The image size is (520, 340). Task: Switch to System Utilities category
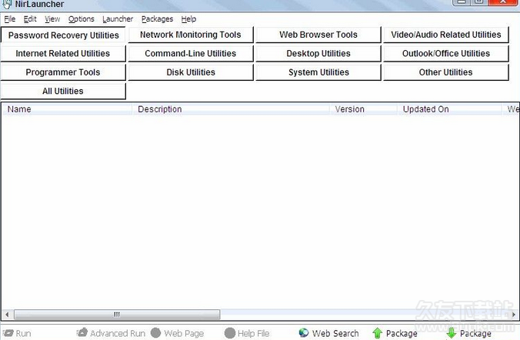(318, 72)
